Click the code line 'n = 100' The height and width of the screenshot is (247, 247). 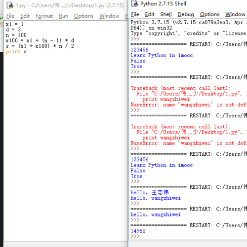(x=16, y=35)
